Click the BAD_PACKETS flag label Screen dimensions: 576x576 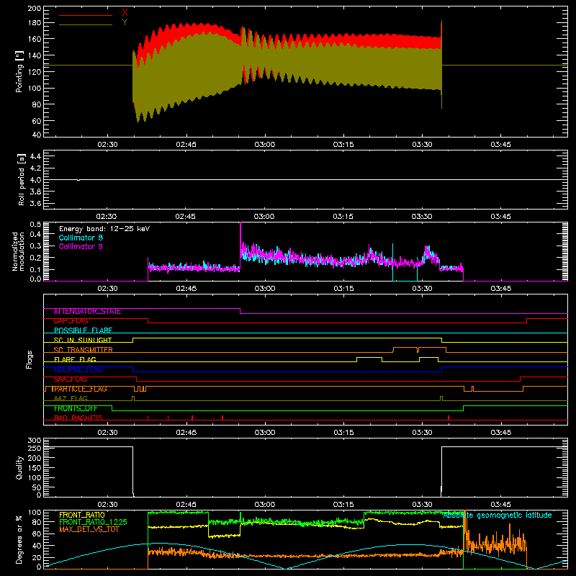[x=78, y=418]
